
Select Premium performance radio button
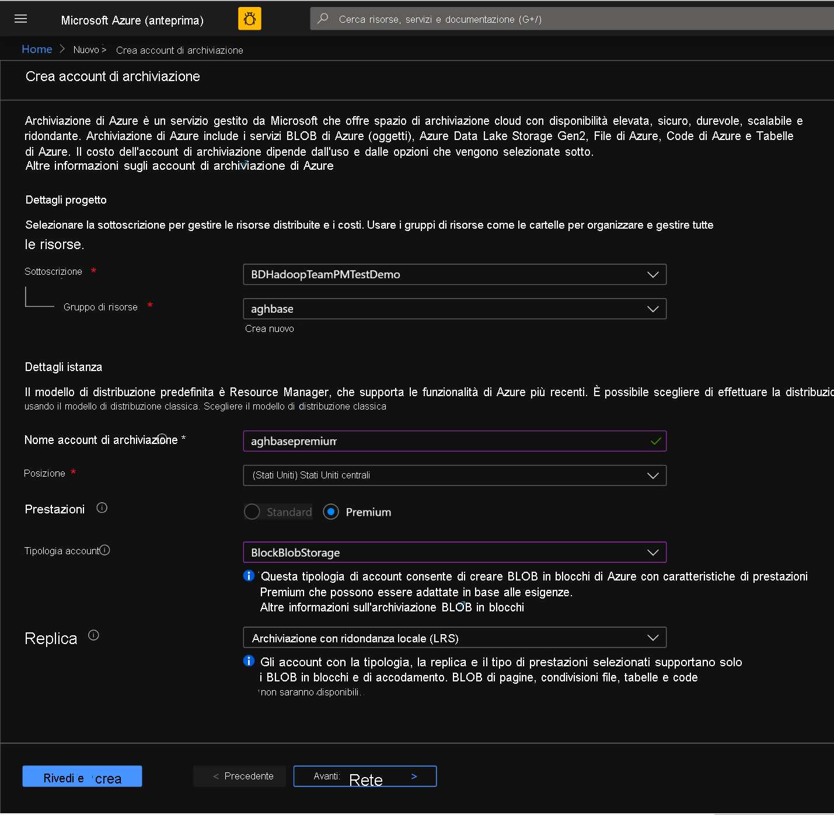[x=331, y=512]
